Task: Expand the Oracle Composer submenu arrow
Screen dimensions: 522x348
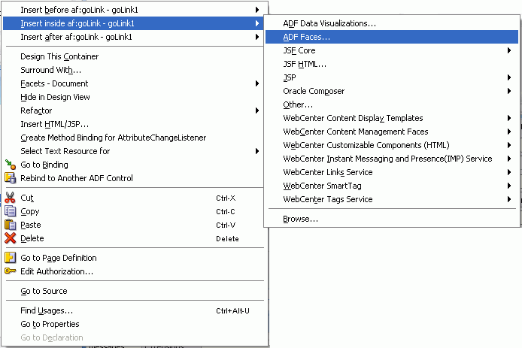Action: point(509,91)
